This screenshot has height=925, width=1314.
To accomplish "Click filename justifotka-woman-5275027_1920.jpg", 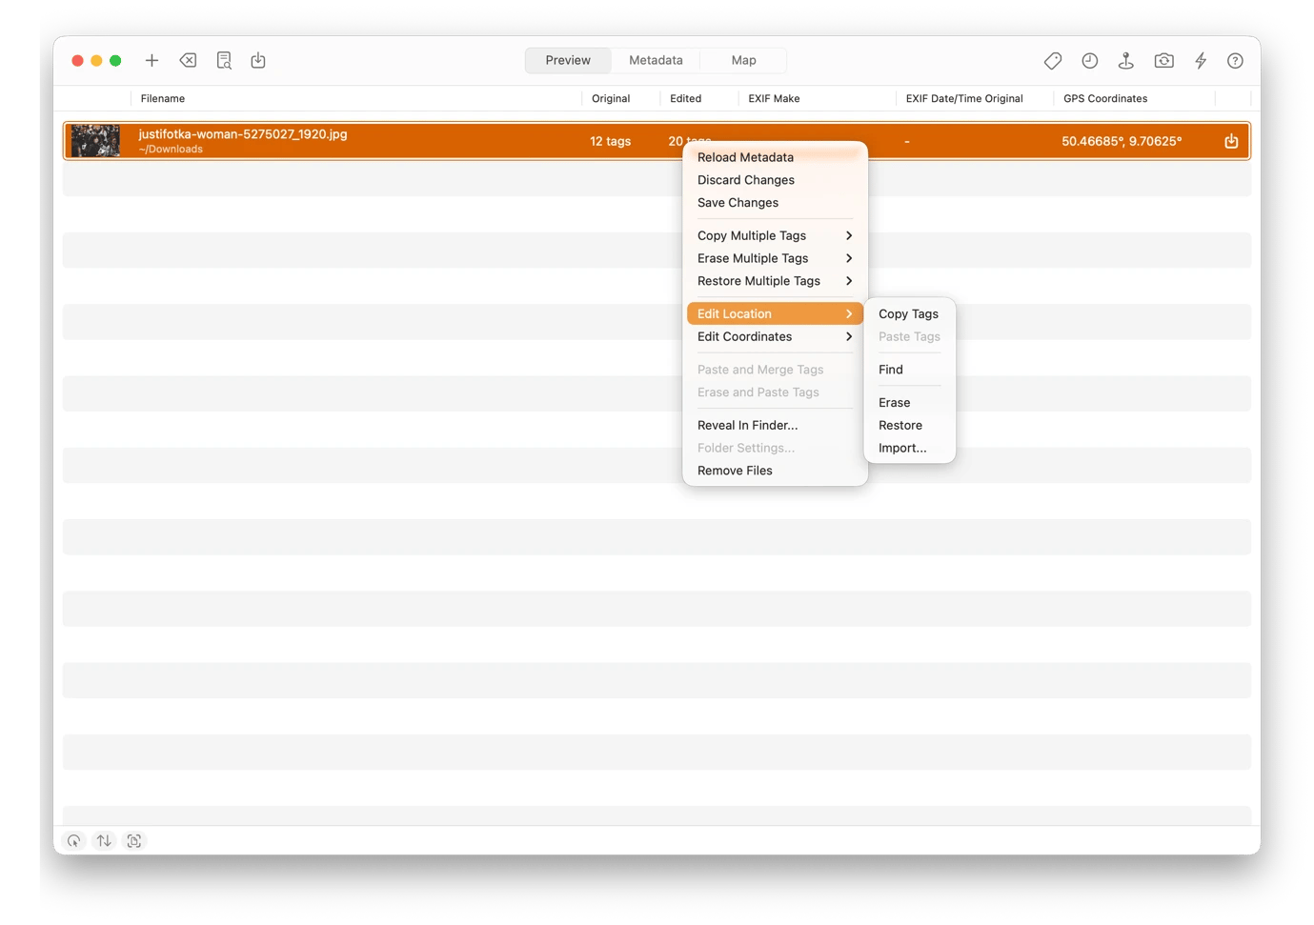I will 243,134.
